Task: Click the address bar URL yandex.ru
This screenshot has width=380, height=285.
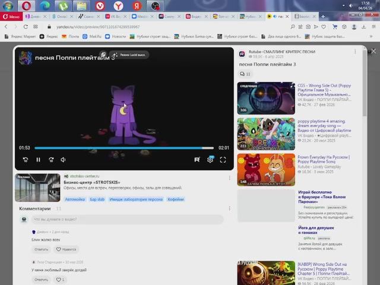Action: pos(98,27)
